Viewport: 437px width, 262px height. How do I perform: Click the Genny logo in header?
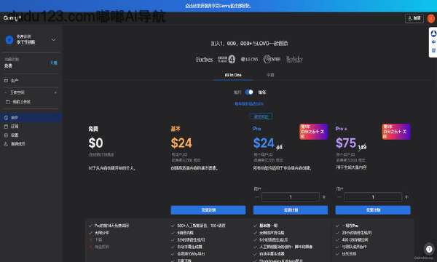tap(12, 18)
